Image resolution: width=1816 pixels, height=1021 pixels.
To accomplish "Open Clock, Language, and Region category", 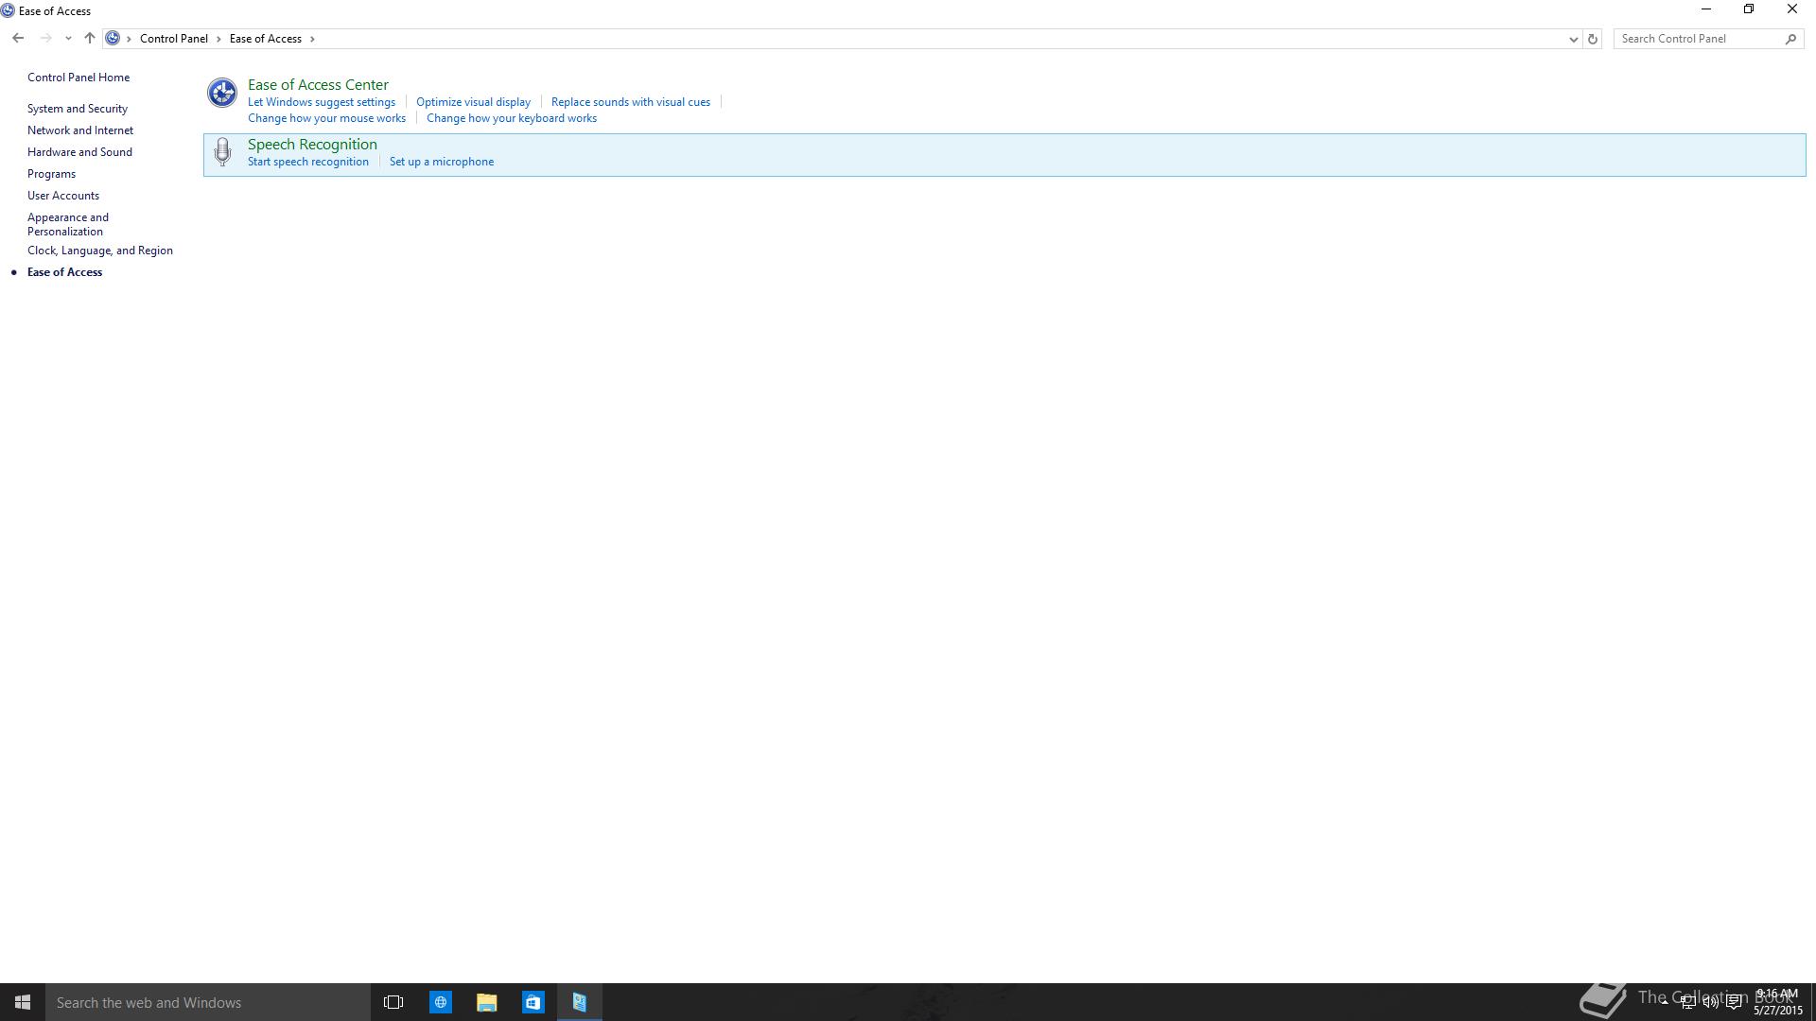I will (100, 251).
